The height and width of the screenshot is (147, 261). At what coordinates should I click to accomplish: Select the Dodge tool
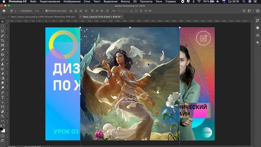(x=2, y=88)
